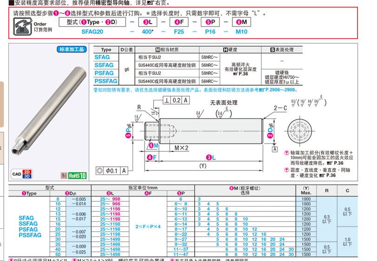Click the blue 标准加工品 label badge

coord(72,49)
